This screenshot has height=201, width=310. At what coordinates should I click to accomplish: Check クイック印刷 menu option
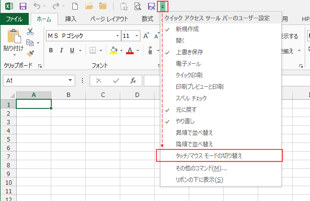(x=221, y=75)
